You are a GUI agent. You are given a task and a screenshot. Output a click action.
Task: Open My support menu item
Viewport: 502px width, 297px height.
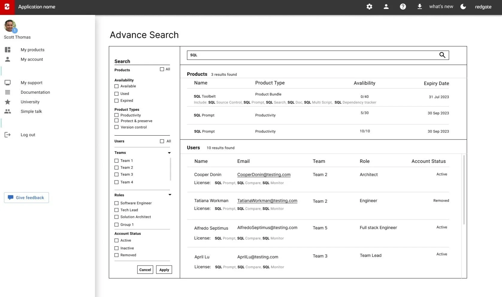tap(31, 83)
